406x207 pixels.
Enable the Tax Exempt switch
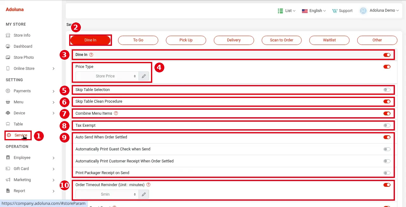[387, 125]
